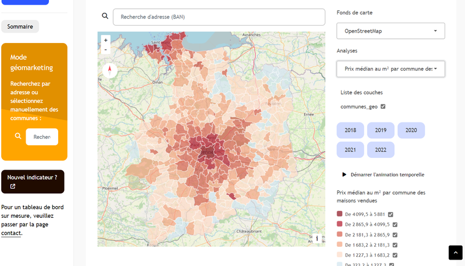Image resolution: width=465 pixels, height=266 pixels.
Task: Click the search icon in geomarketing panel
Action: (x=18, y=136)
